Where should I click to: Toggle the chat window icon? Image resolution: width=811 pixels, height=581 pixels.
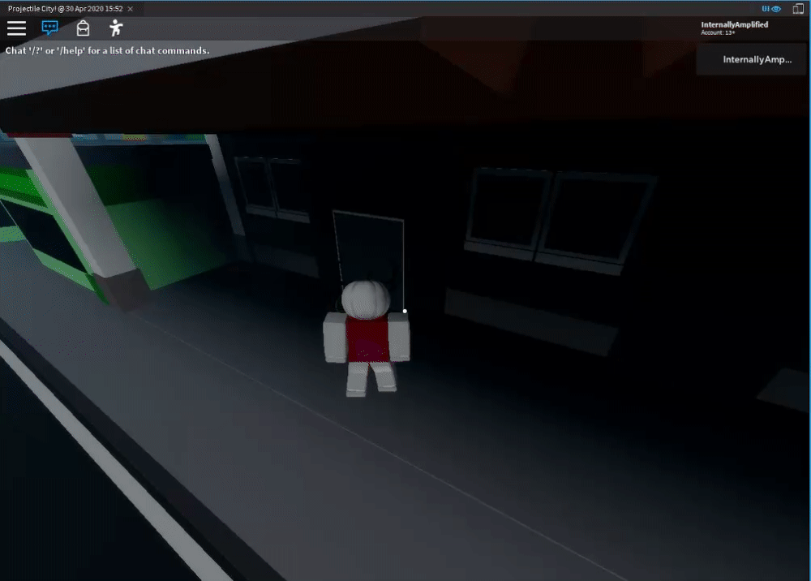[x=49, y=28]
